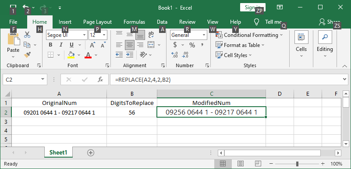The width and height of the screenshot is (351, 169).
Task: Toggle Align Left
Action: [119, 45]
